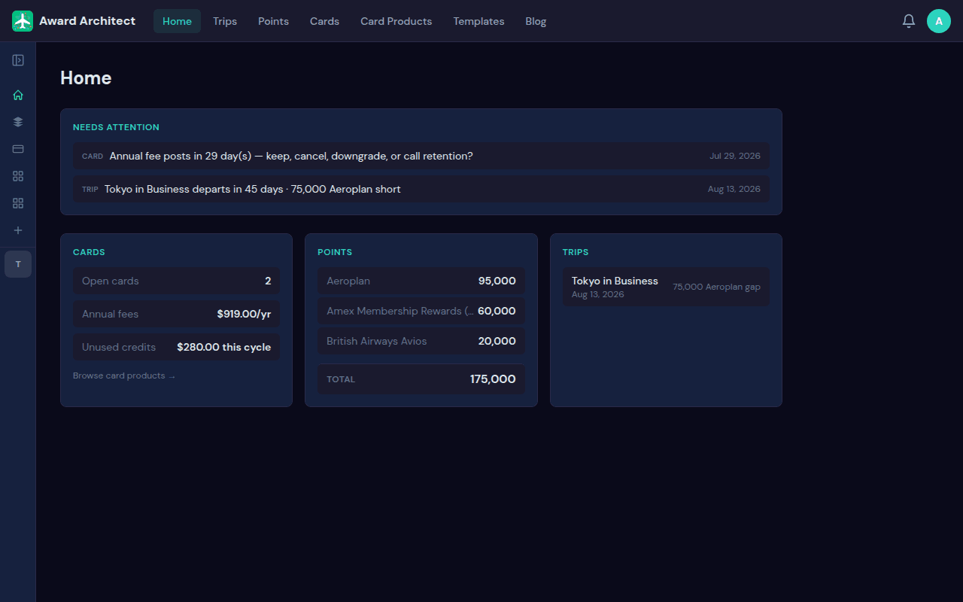The width and height of the screenshot is (963, 602).
Task: Click the Award Architect airplane logo
Action: 23,21
